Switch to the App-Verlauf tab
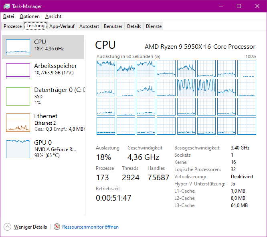 pos(62,26)
